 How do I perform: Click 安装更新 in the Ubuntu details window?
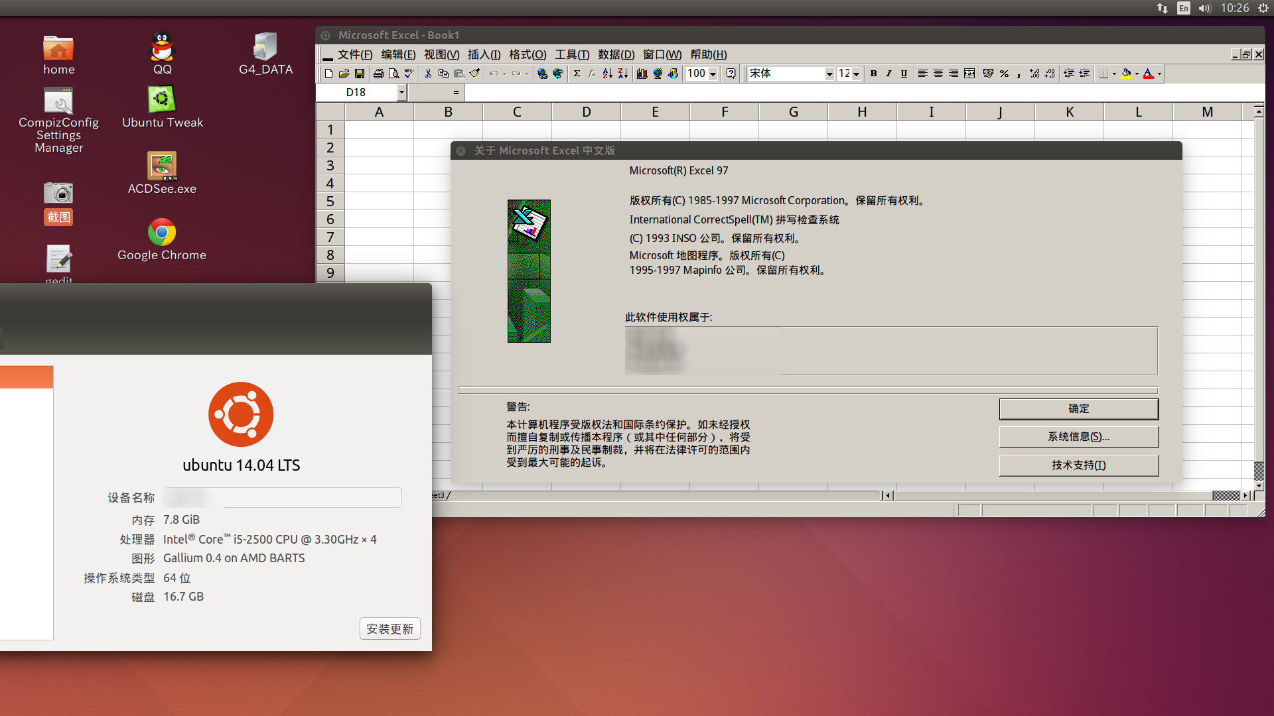(x=390, y=628)
